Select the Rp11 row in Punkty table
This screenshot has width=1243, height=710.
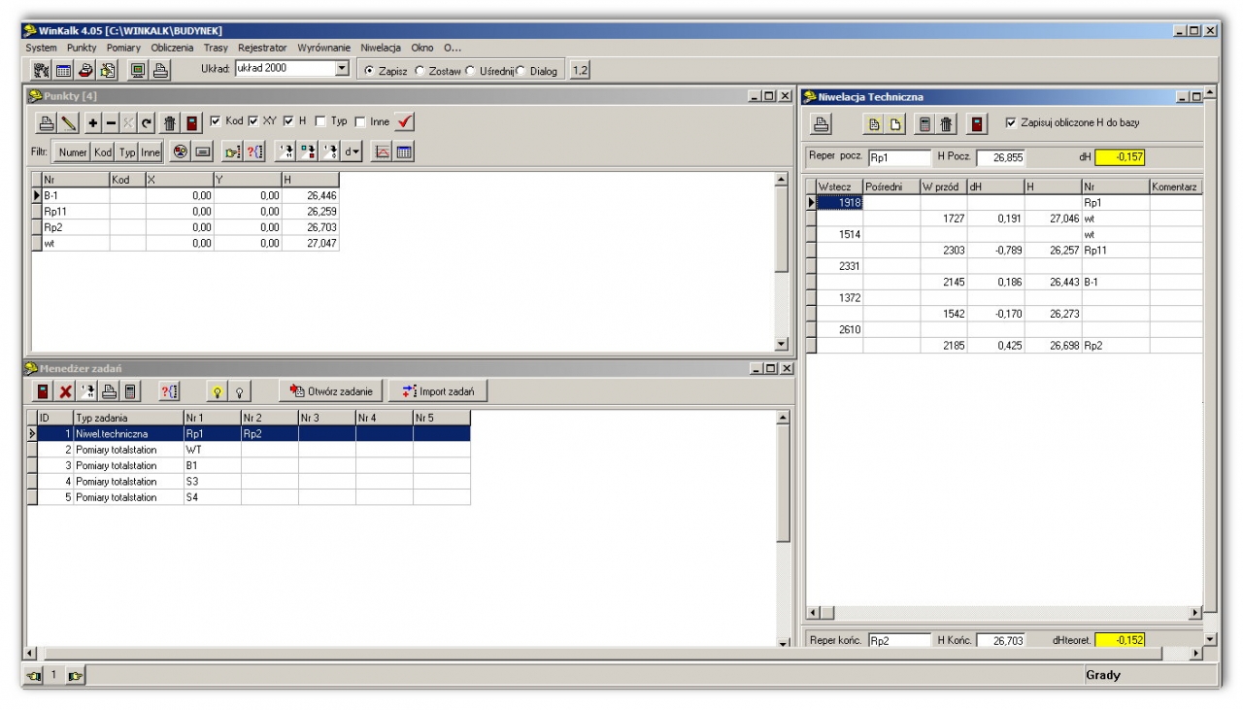tap(186, 211)
